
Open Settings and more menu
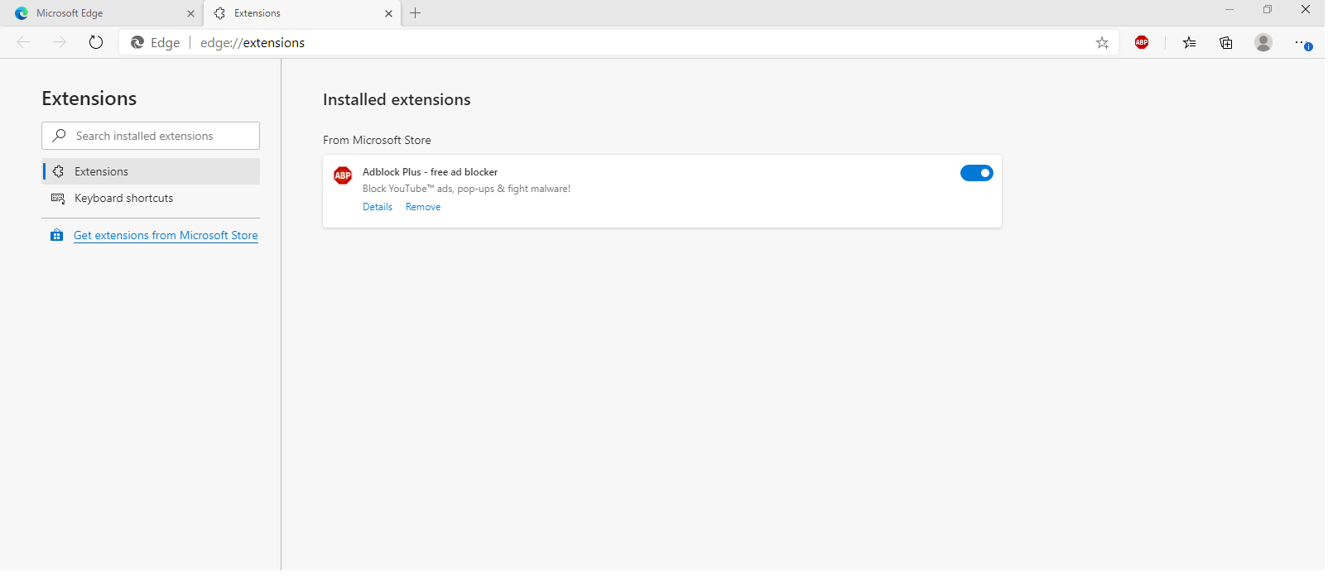tap(1301, 42)
